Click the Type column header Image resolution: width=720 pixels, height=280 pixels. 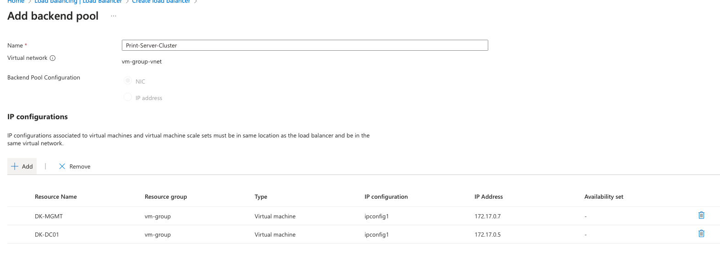coord(261,197)
